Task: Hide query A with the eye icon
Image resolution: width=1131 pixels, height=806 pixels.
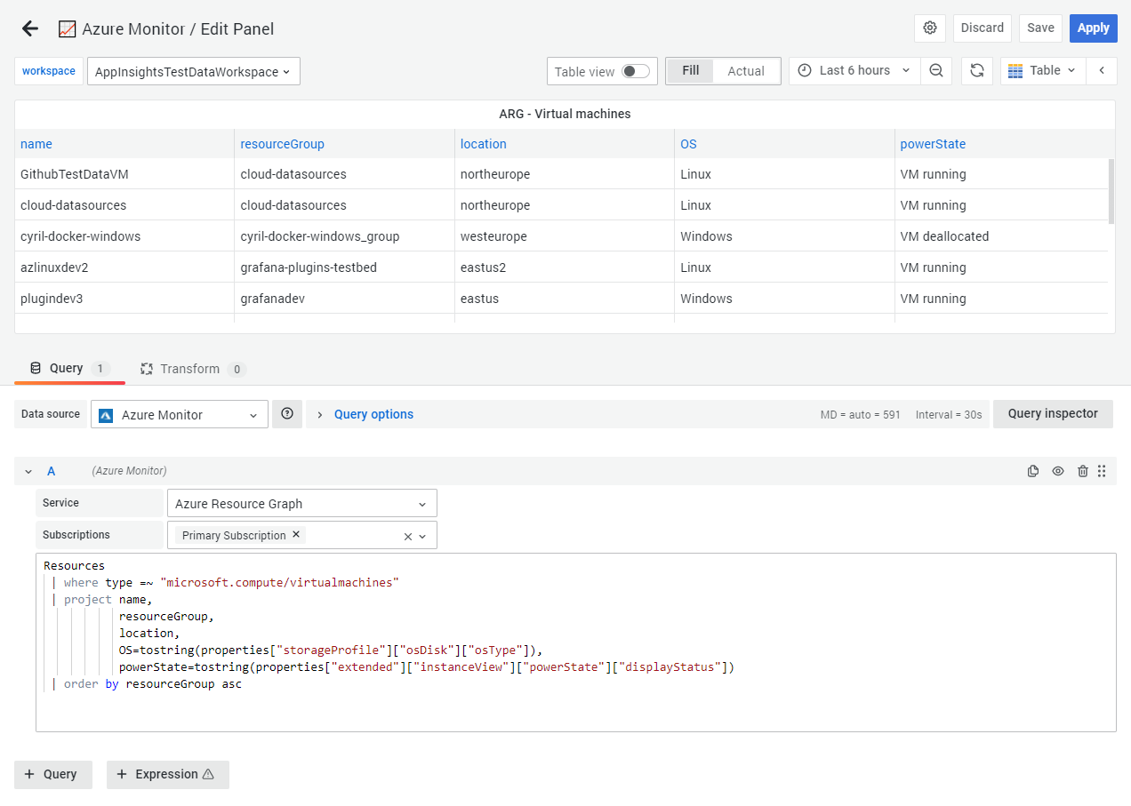Action: pos(1057,471)
